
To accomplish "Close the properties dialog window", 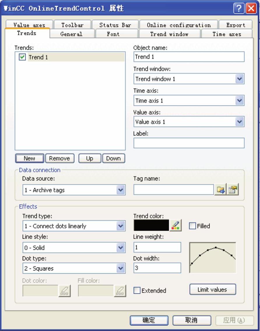I will pos(251,9).
